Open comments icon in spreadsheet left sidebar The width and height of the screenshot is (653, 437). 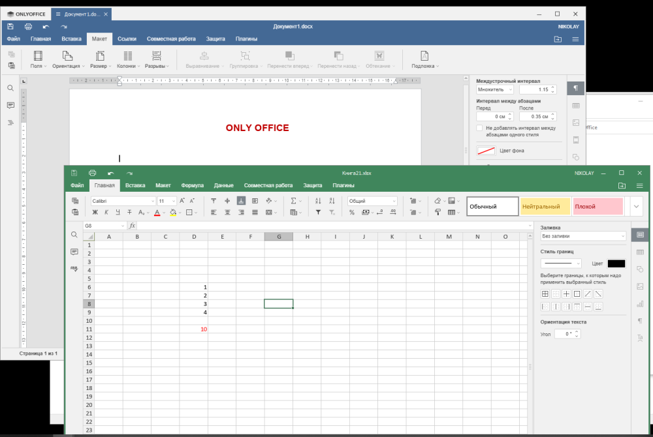[x=74, y=252]
